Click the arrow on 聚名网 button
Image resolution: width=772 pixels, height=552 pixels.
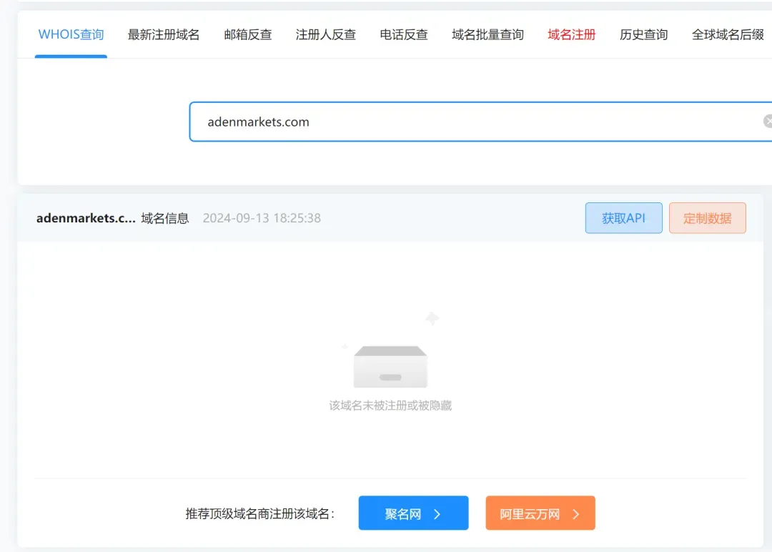pos(437,514)
